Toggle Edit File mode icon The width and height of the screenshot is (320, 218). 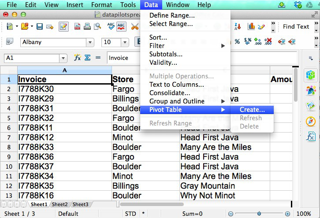click(x=63, y=26)
